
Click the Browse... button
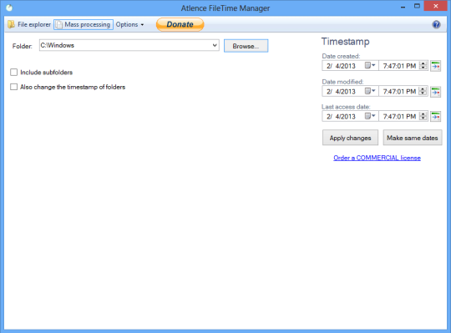coord(246,46)
